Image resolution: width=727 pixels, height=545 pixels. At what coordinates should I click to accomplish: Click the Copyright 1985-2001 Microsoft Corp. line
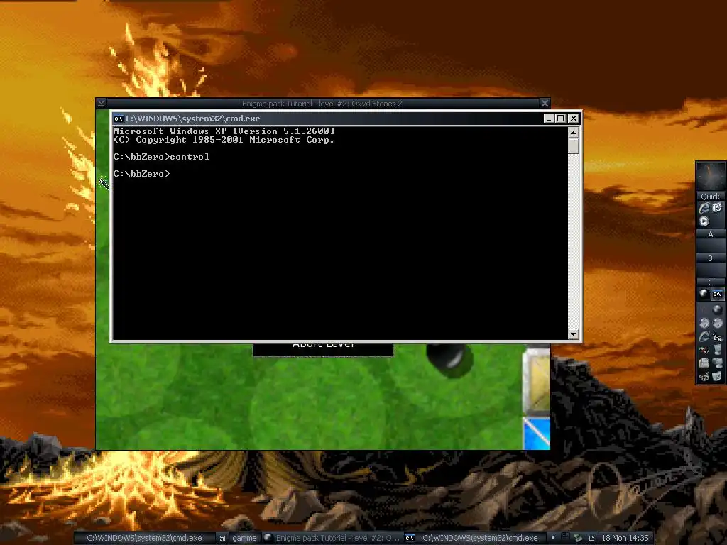(224, 140)
